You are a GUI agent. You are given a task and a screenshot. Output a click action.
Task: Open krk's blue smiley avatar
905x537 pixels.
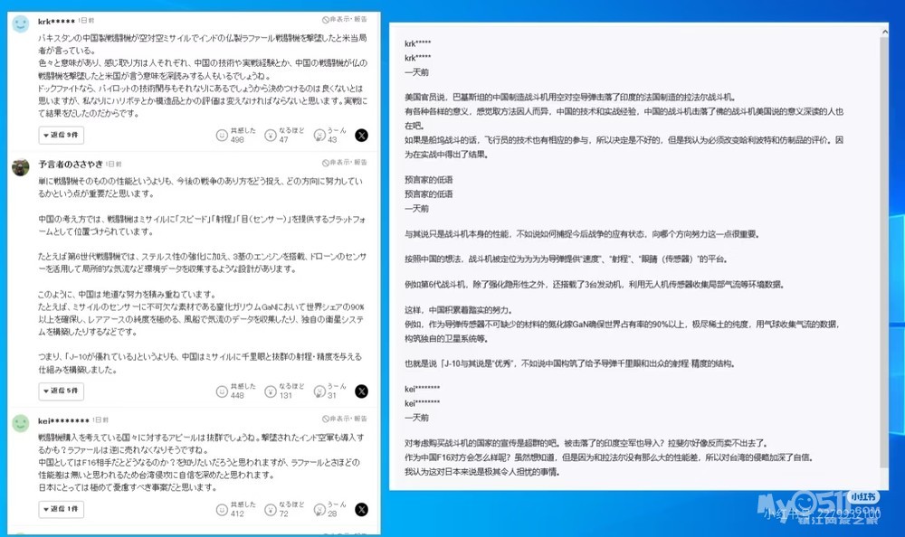tap(22, 24)
